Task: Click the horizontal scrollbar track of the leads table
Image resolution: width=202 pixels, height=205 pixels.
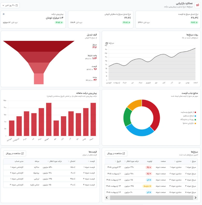Action: coord(151,198)
